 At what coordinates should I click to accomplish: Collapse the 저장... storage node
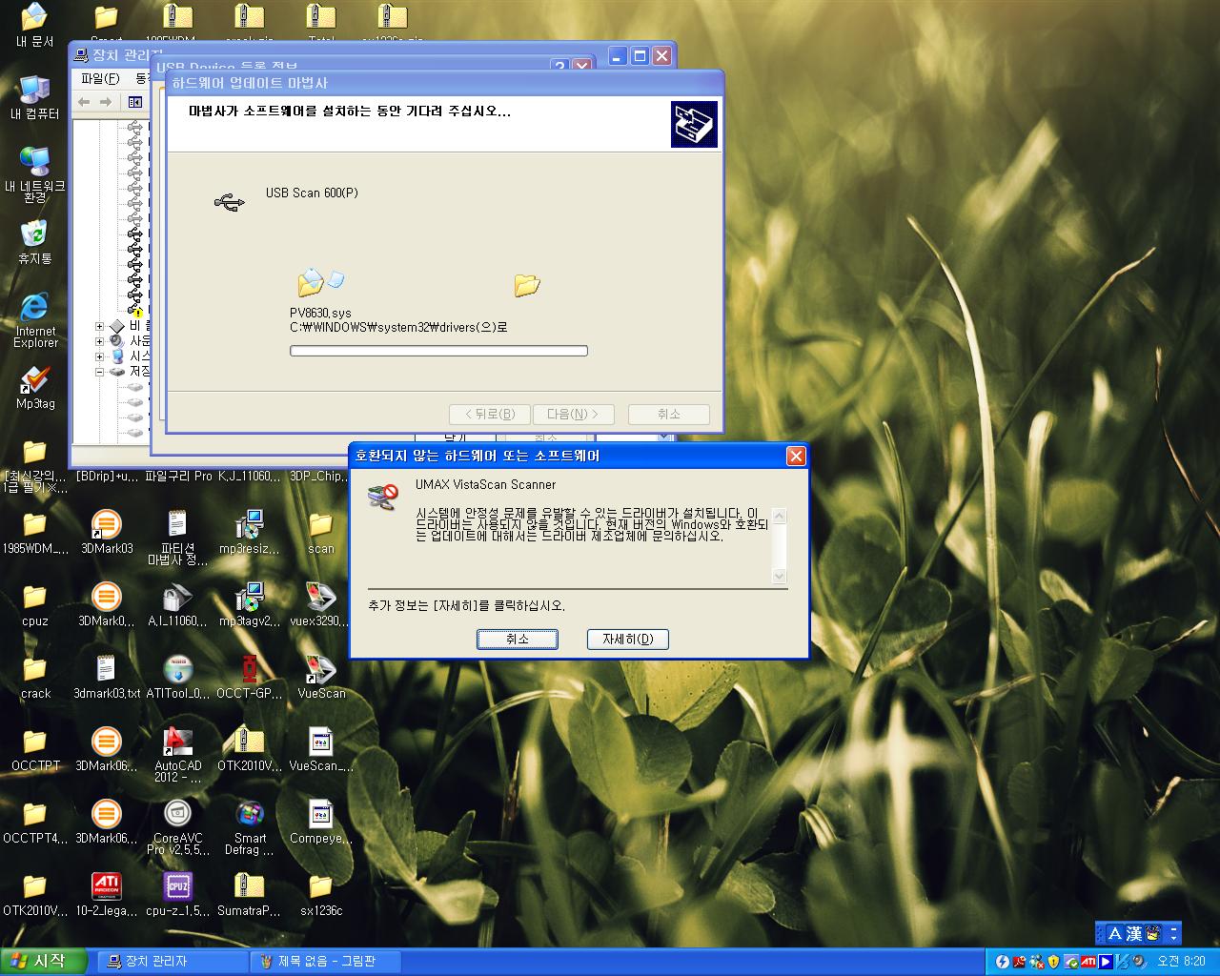(99, 372)
